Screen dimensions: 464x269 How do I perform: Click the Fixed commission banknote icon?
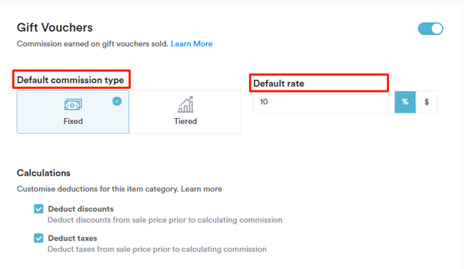(73, 105)
